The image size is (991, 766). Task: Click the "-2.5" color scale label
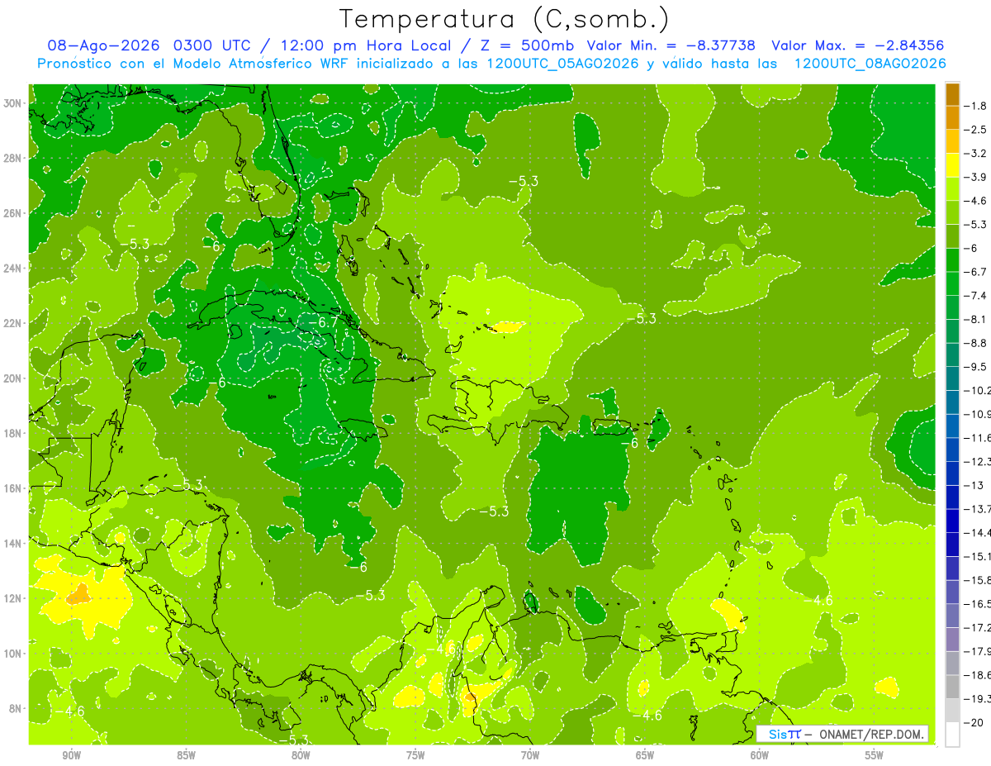[x=976, y=130]
